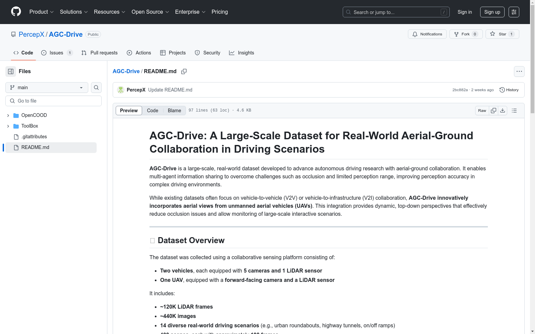The image size is (535, 334).
Task: Expand the OpenCOOD folder
Action: pos(8,115)
